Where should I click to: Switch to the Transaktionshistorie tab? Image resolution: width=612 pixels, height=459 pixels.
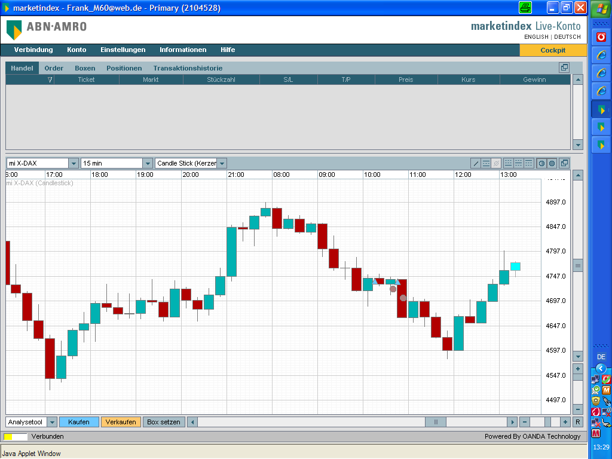click(x=188, y=68)
